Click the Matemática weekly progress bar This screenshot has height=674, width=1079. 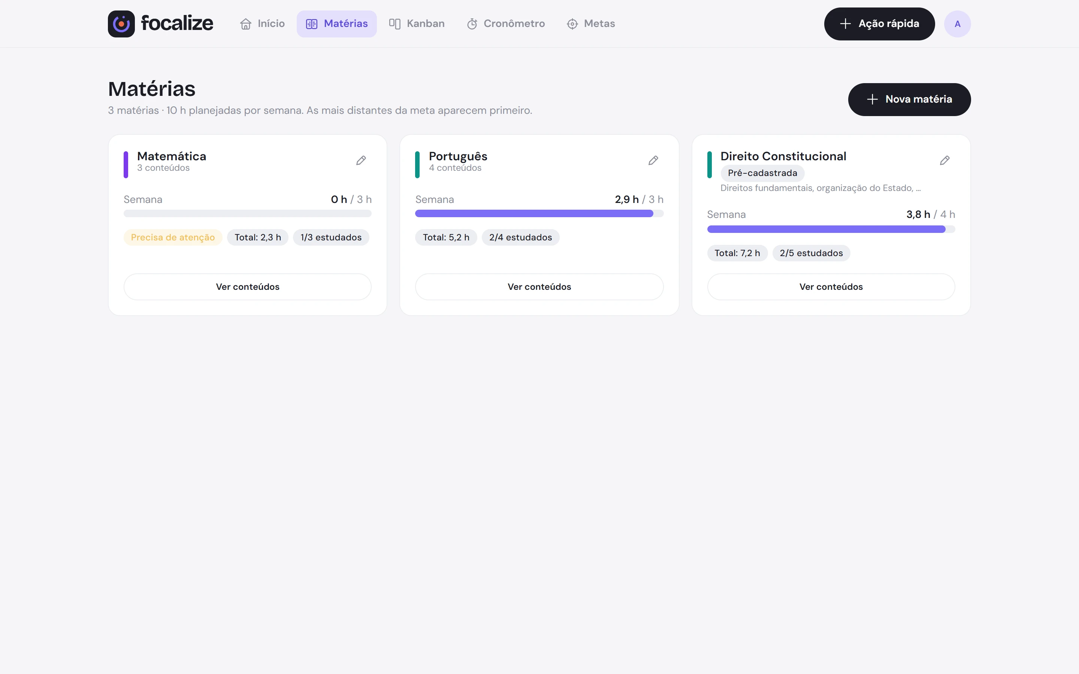click(247, 213)
